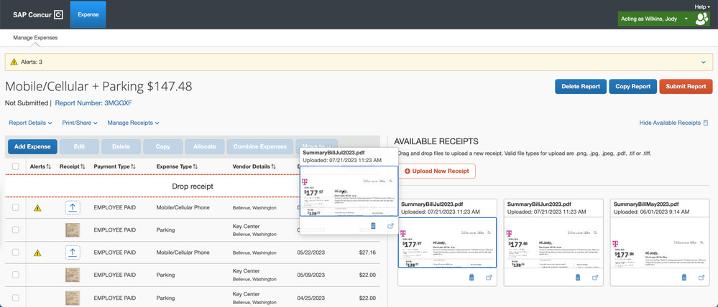718x307 pixels.
Task: Expand the Alerts: 3 banner chevron
Action: coord(704,62)
